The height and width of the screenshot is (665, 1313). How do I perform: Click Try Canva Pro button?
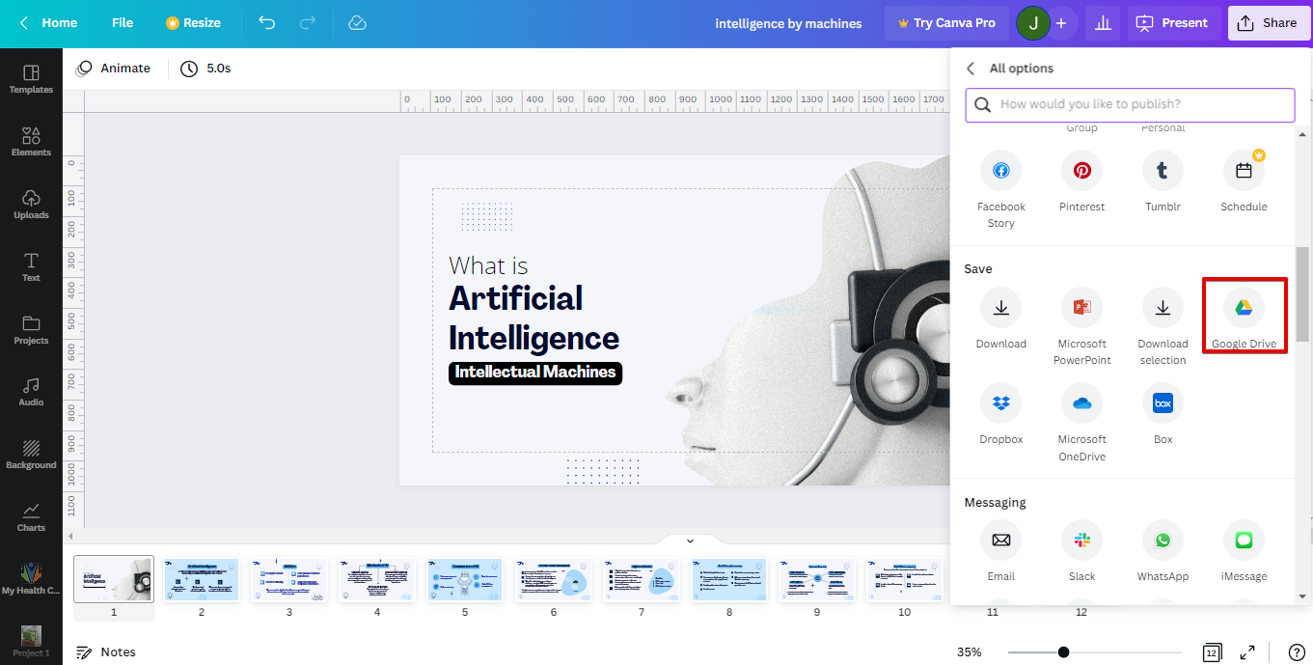click(945, 23)
